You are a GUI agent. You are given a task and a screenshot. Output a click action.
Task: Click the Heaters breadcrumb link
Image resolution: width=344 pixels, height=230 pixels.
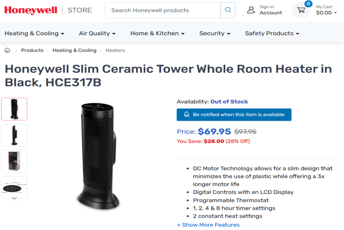115,50
